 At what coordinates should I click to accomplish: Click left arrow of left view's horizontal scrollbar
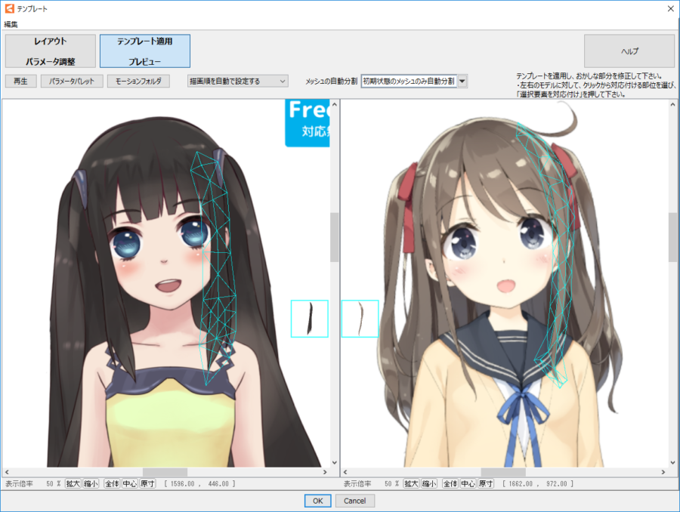coord(7,472)
